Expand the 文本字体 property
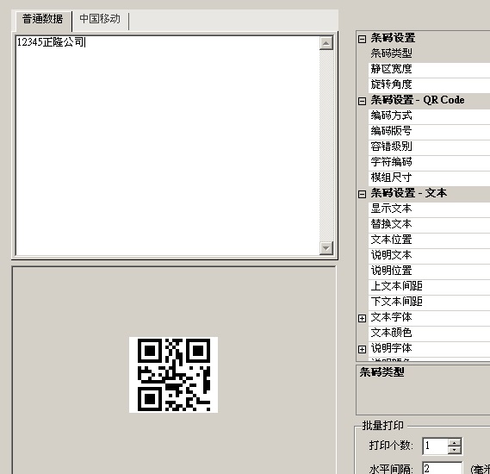Image resolution: width=490 pixels, height=474 pixels. click(x=362, y=318)
